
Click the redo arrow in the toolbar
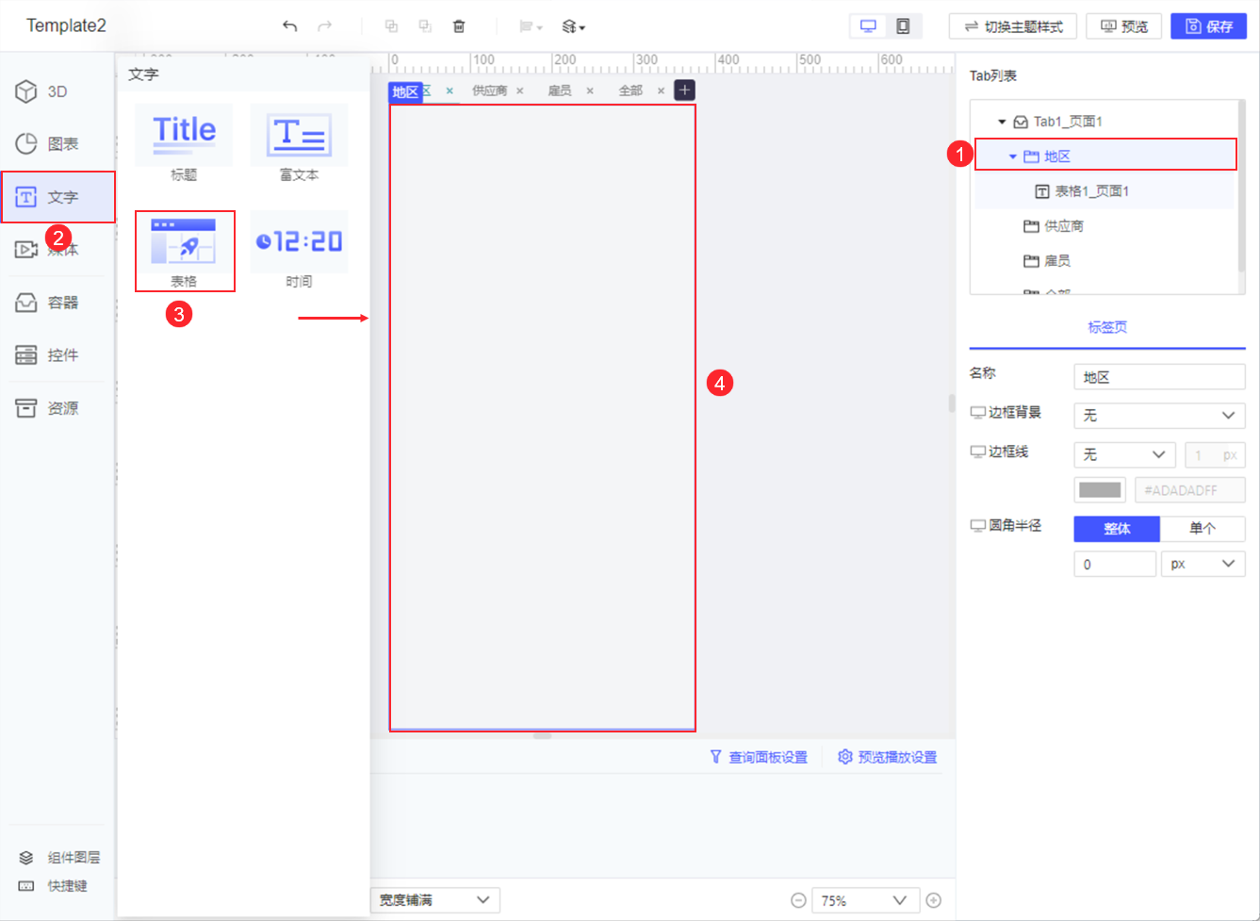pyautogui.click(x=325, y=26)
